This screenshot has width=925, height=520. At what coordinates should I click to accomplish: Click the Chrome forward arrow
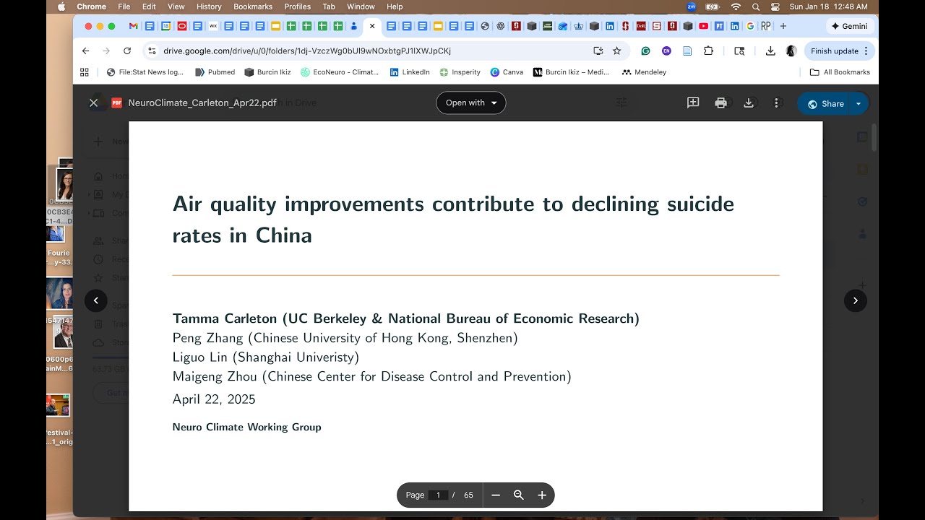point(106,51)
